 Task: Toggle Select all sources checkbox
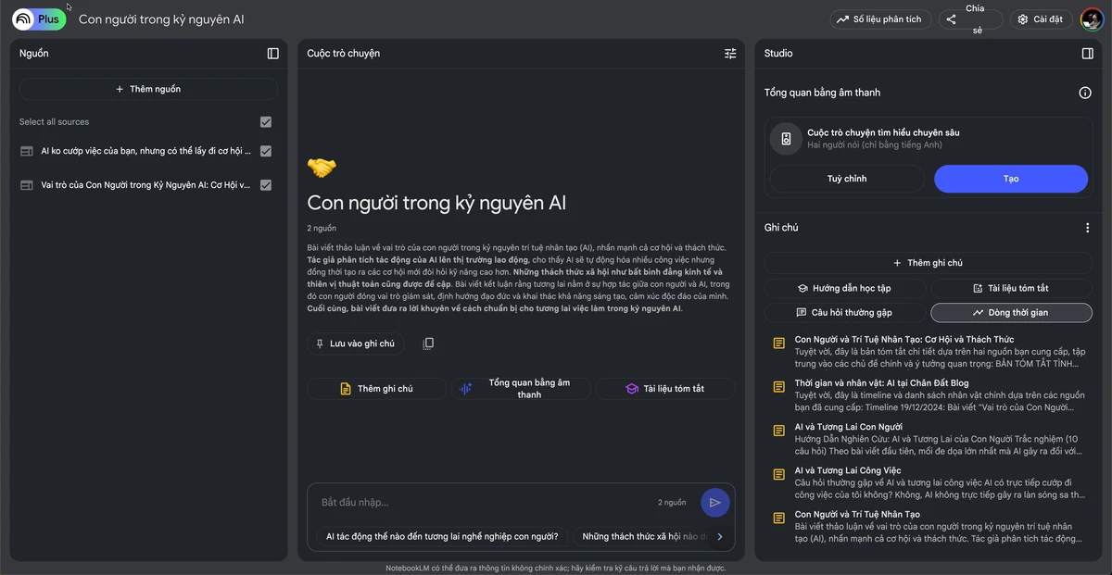tap(266, 122)
